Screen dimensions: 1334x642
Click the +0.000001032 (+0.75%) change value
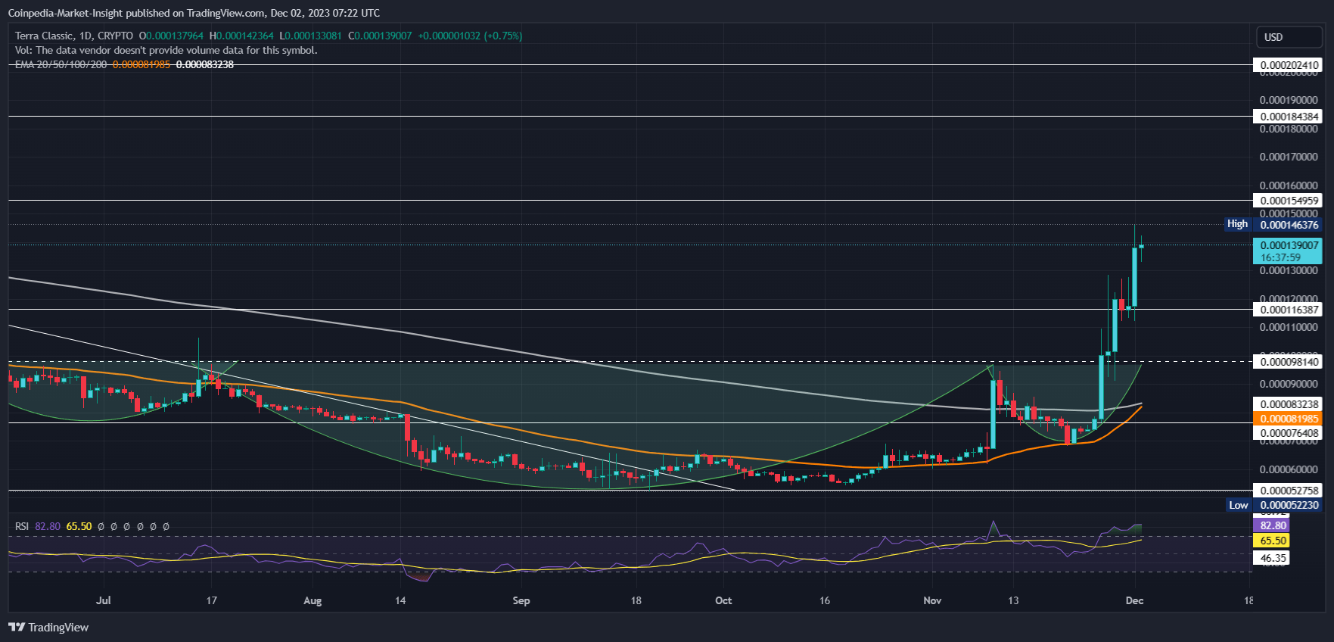[470, 36]
